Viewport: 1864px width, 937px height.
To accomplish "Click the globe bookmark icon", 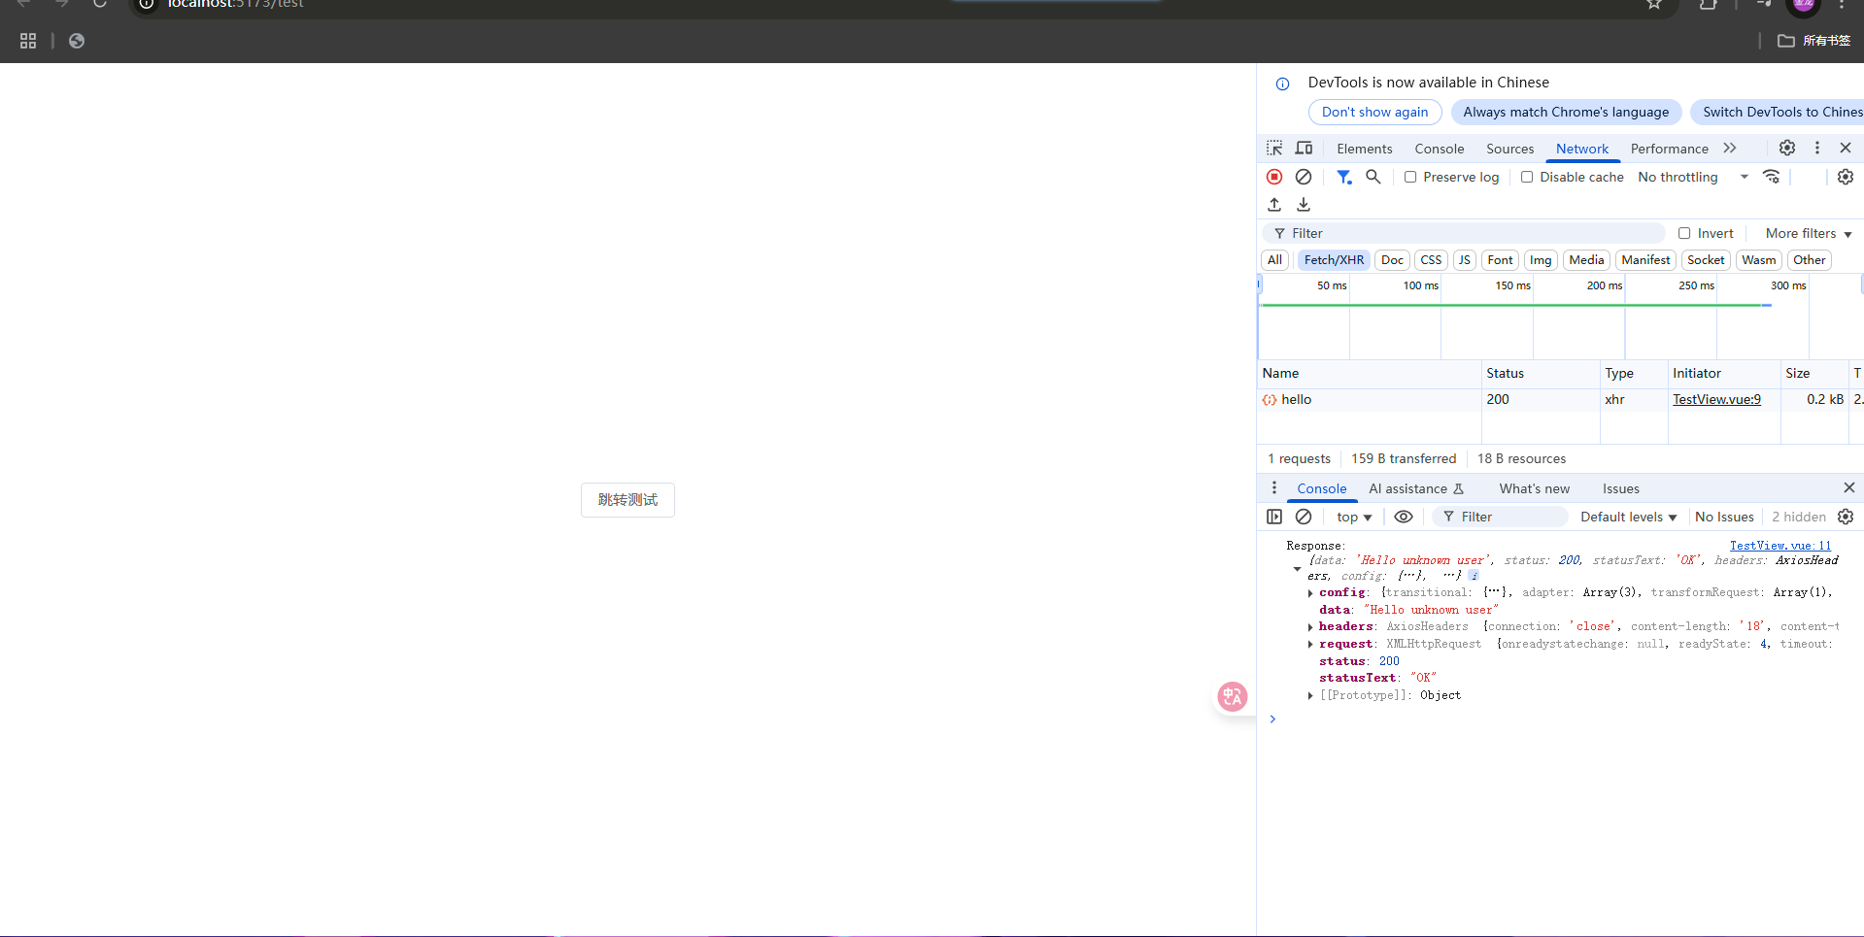I will click(77, 41).
